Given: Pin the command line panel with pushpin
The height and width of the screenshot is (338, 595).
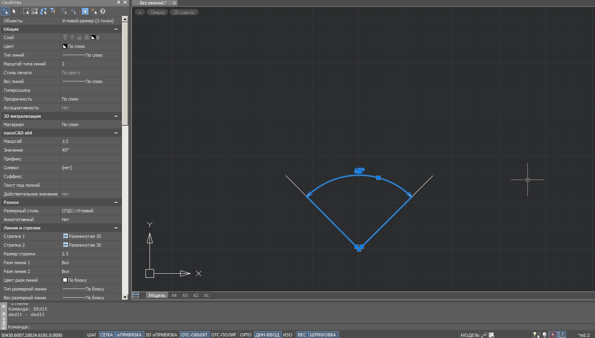Looking at the screenshot, I should click(x=4, y=314).
